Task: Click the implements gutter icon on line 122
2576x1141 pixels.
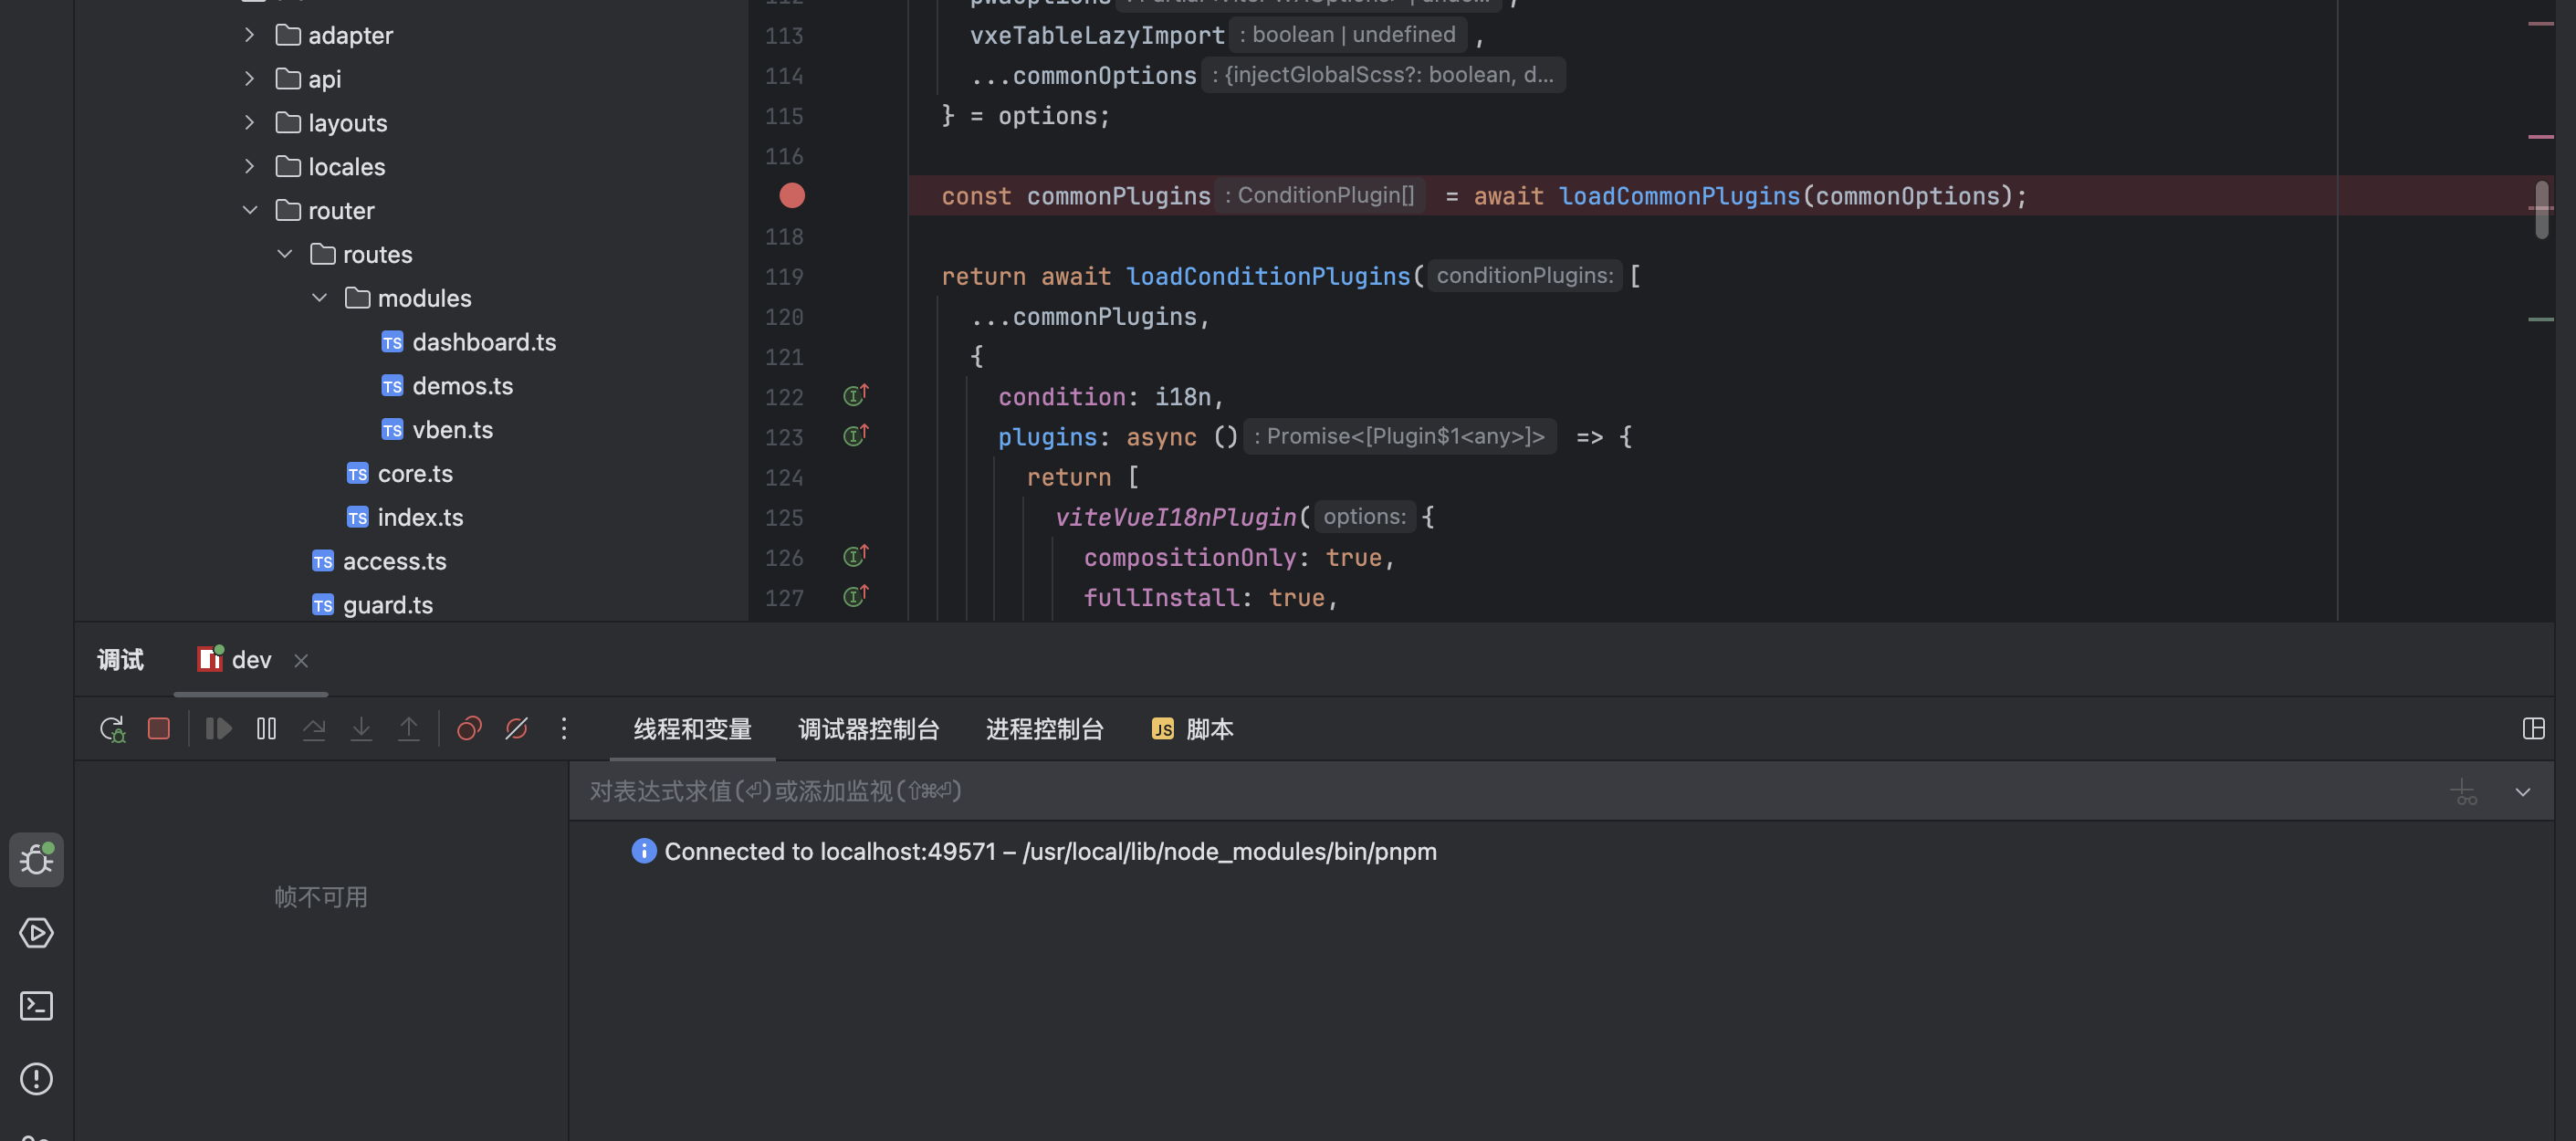Action: pyautogui.click(x=855, y=396)
